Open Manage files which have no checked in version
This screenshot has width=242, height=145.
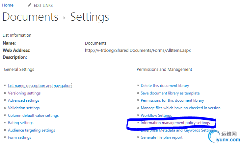pos(180,108)
